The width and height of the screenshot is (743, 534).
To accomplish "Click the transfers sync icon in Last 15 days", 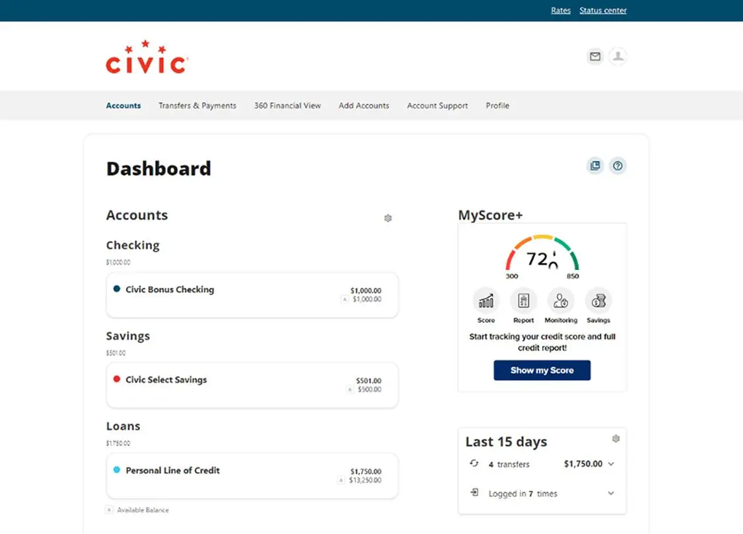I will [474, 464].
